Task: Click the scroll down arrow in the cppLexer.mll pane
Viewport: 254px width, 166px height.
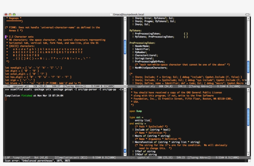Action: [125, 83]
